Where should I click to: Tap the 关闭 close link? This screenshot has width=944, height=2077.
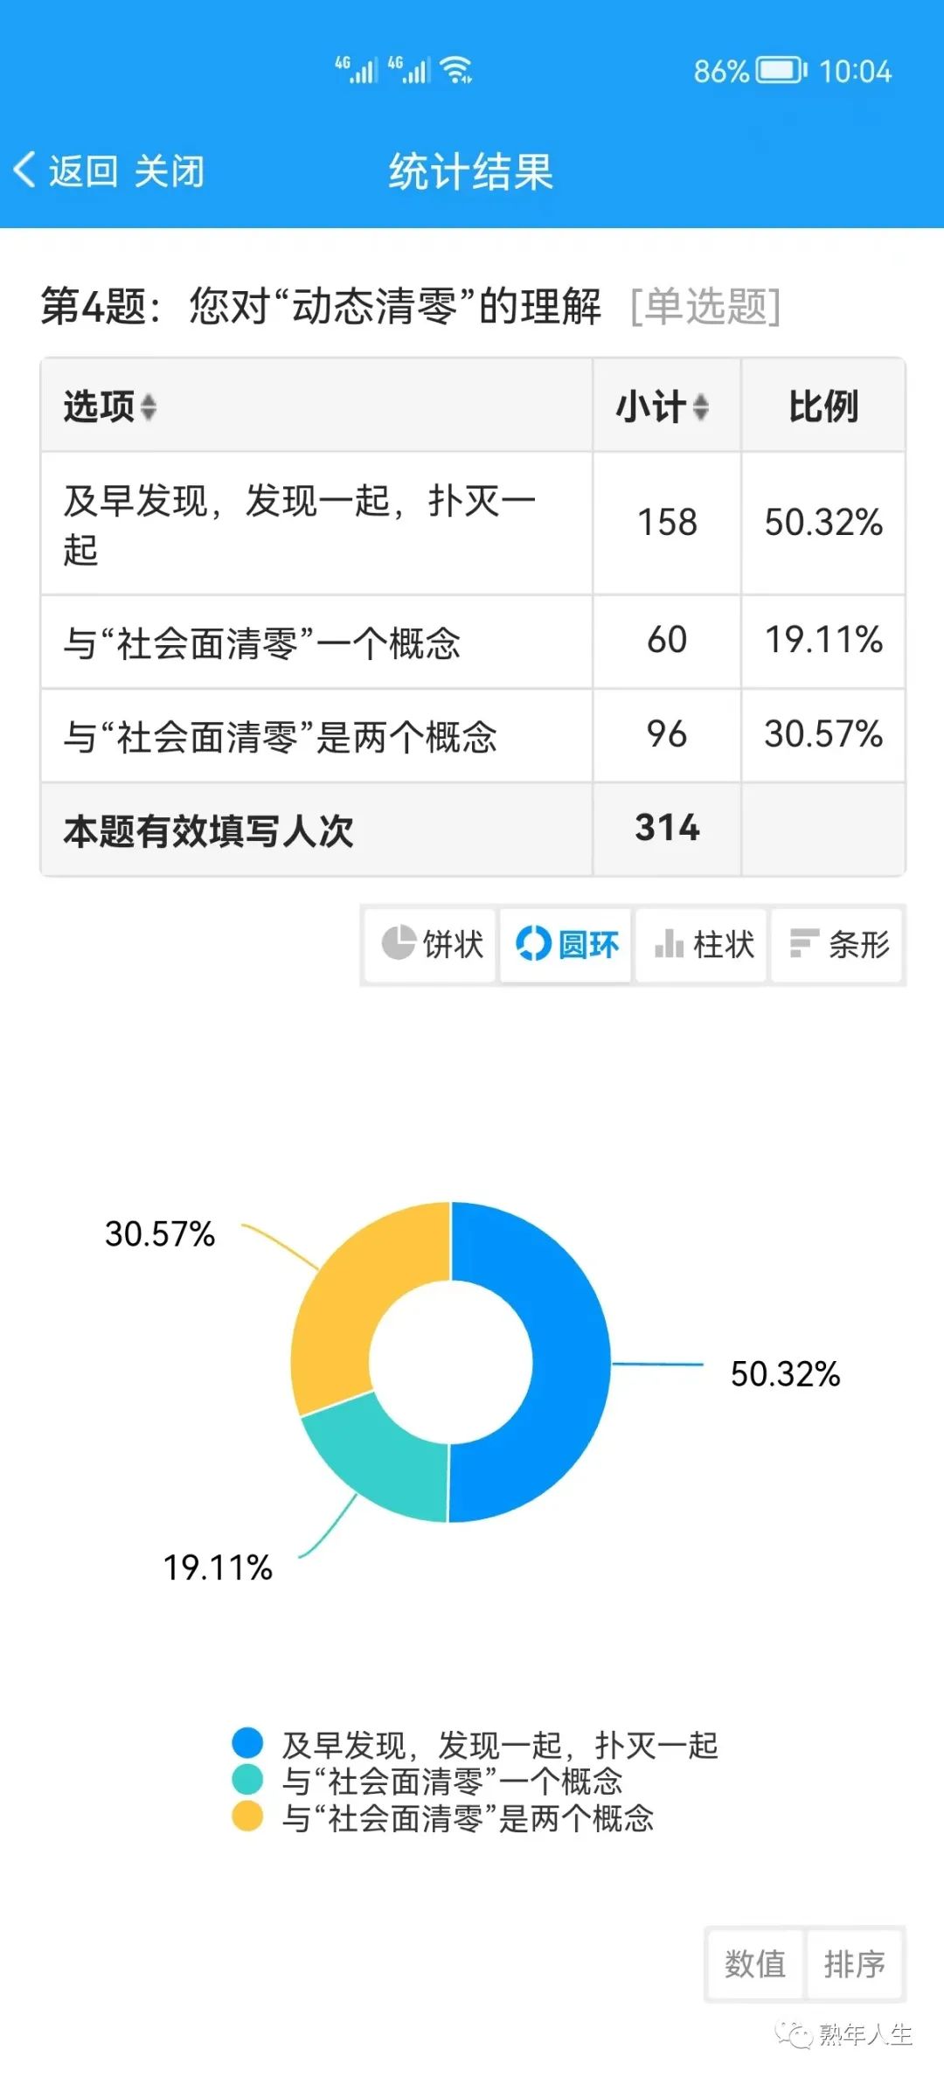click(170, 171)
